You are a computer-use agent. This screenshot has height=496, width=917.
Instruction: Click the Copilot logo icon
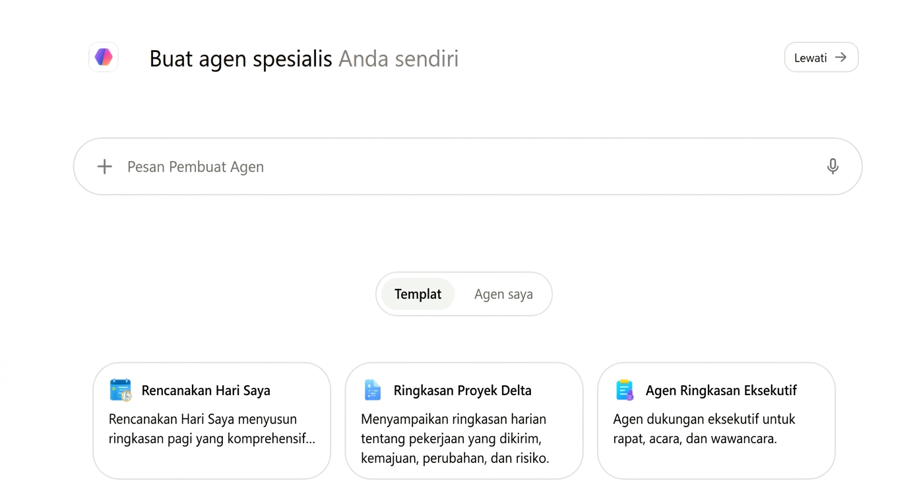click(104, 57)
